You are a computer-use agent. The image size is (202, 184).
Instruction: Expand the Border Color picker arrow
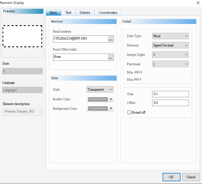pos(111,99)
